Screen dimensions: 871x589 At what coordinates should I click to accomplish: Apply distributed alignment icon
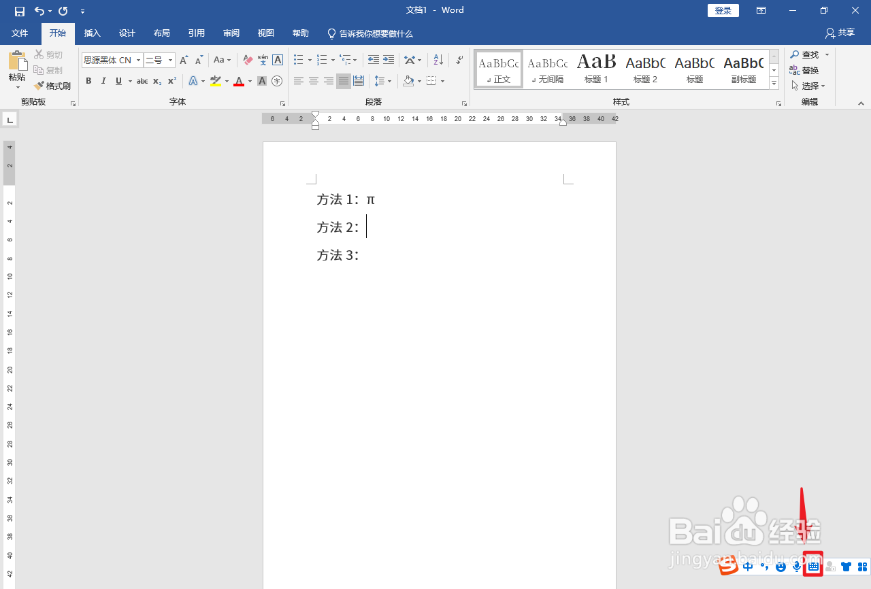pos(359,81)
